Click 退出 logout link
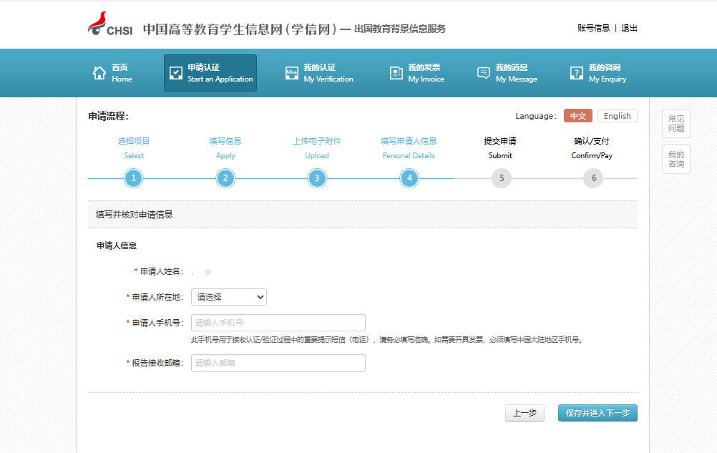 pos(629,28)
